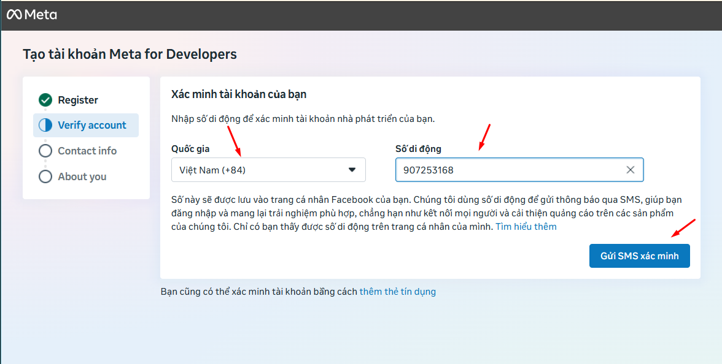
Task: Click the Meta logo in header
Action: point(32,15)
